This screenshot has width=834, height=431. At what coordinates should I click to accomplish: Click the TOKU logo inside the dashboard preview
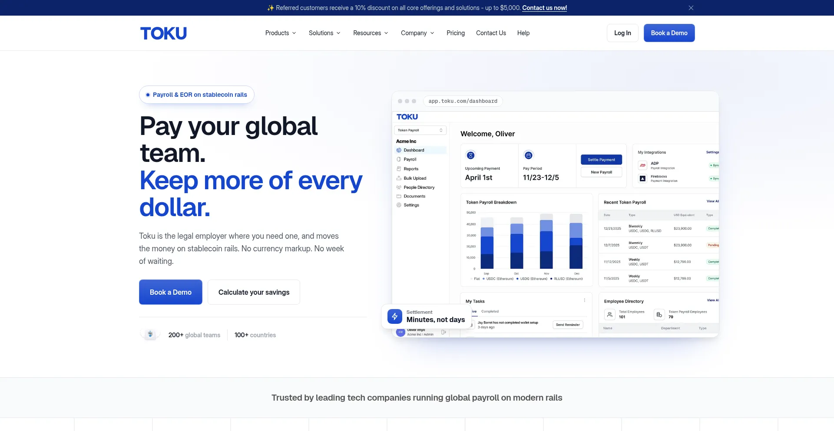[x=407, y=117]
